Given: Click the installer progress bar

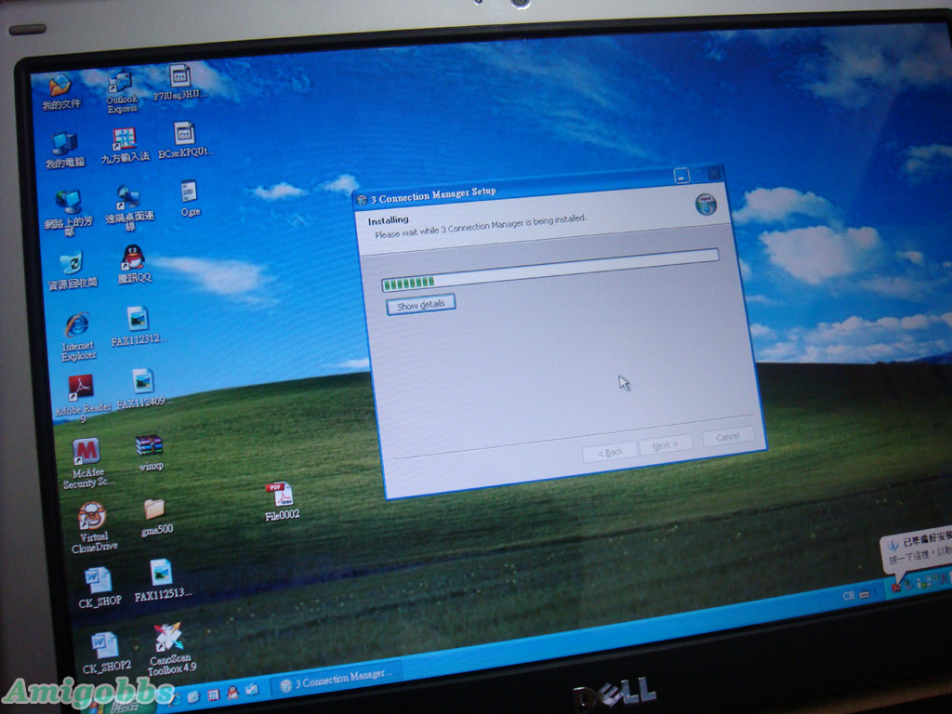Looking at the screenshot, I should pyautogui.click(x=549, y=279).
